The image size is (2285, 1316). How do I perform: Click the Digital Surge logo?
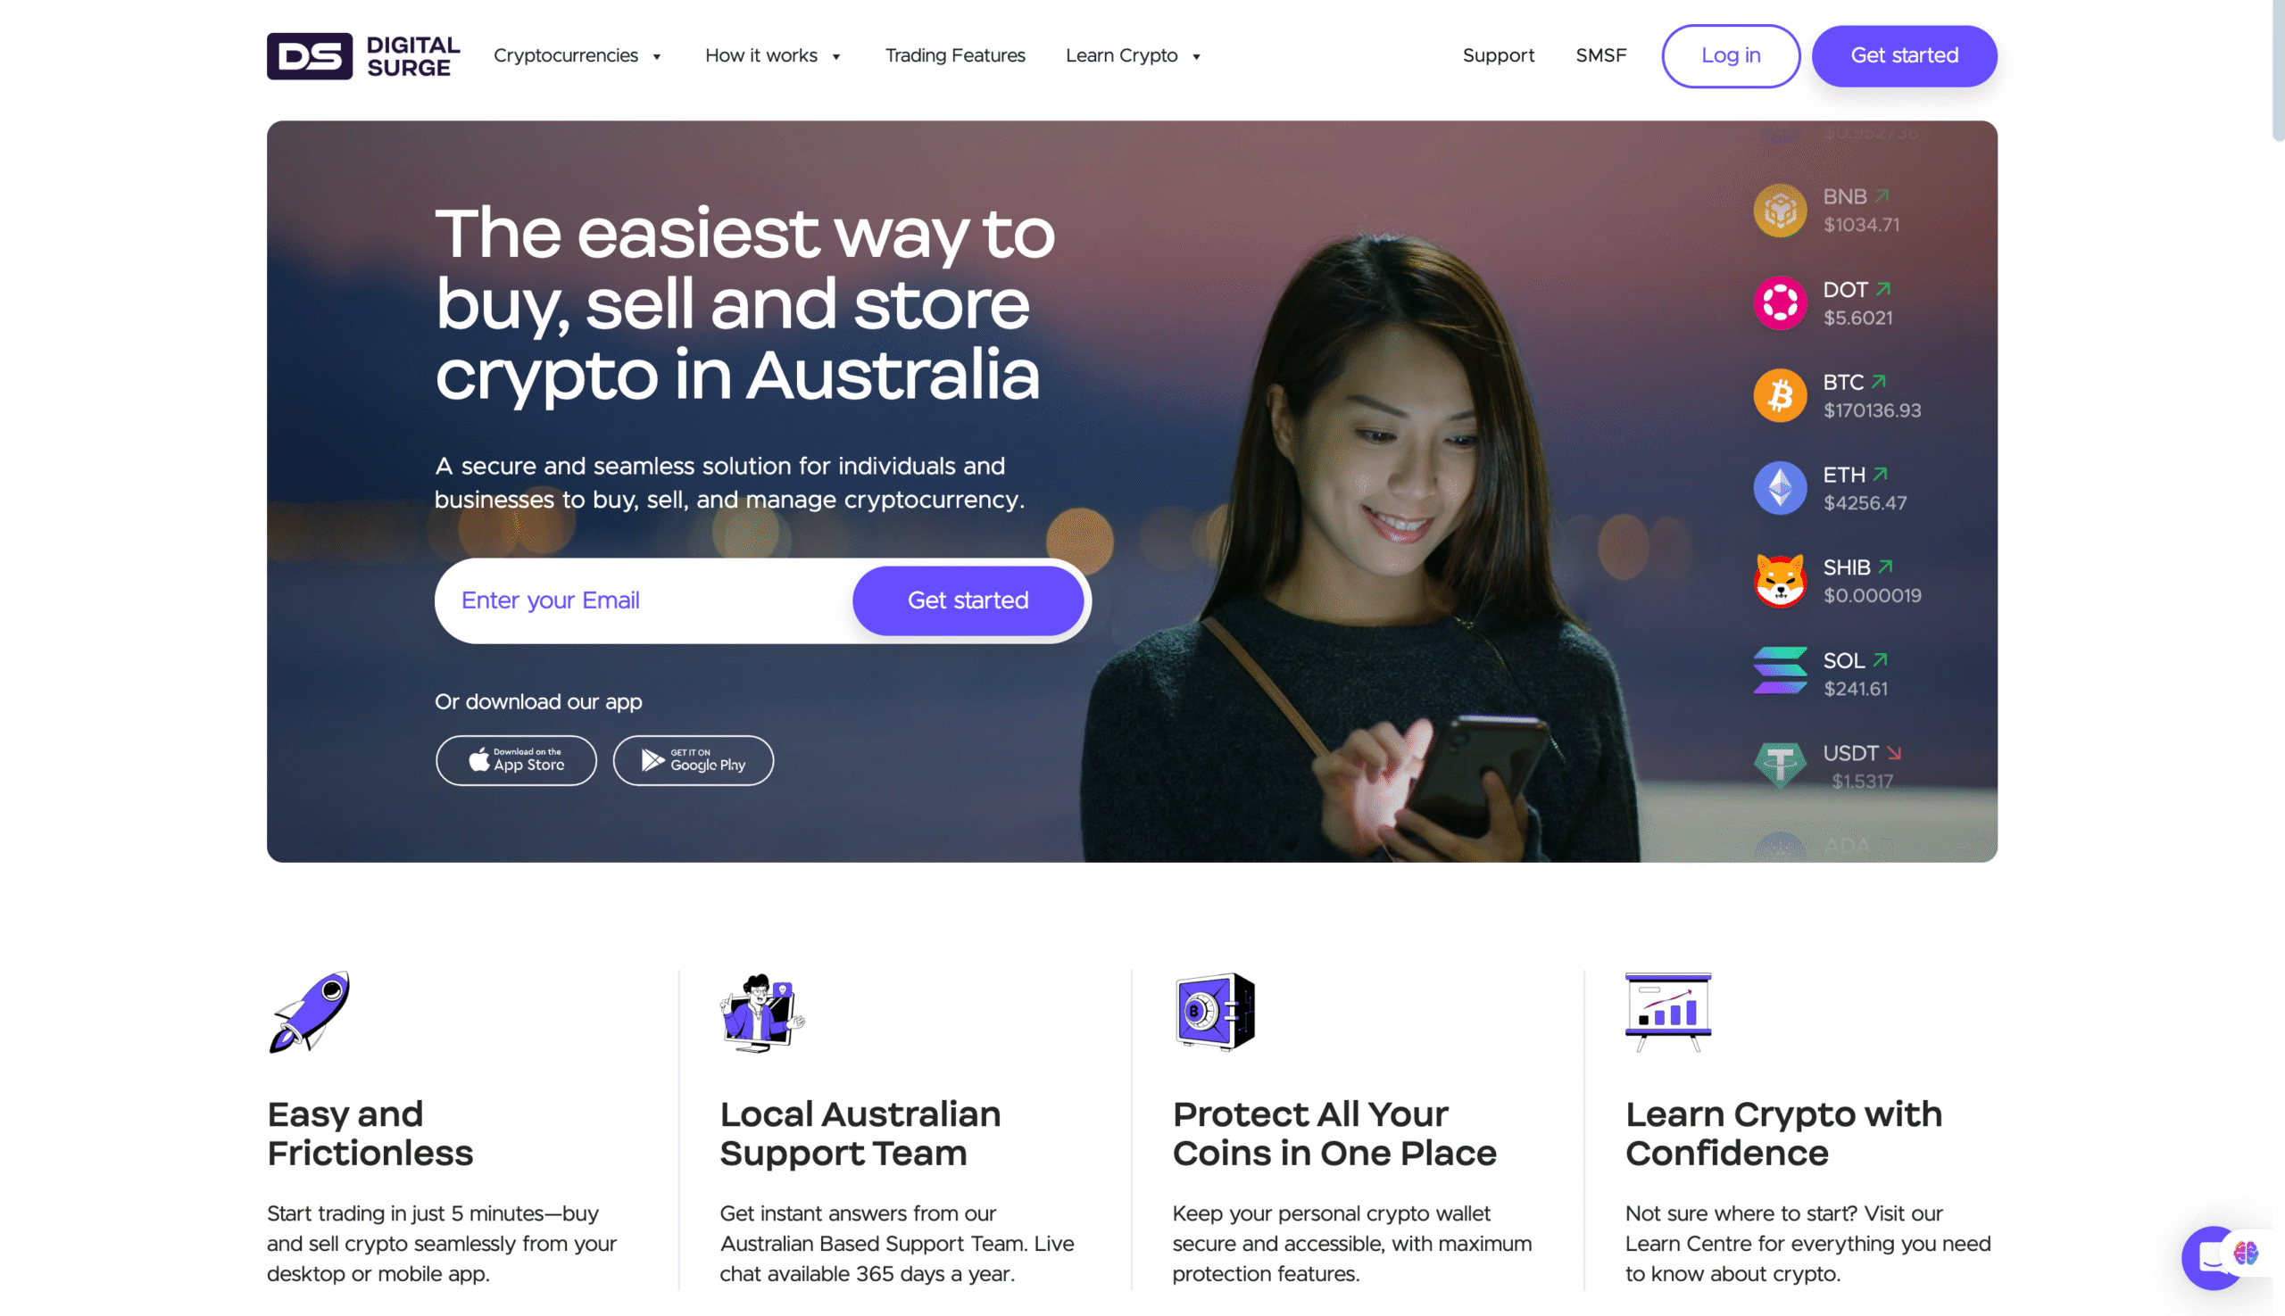click(362, 56)
